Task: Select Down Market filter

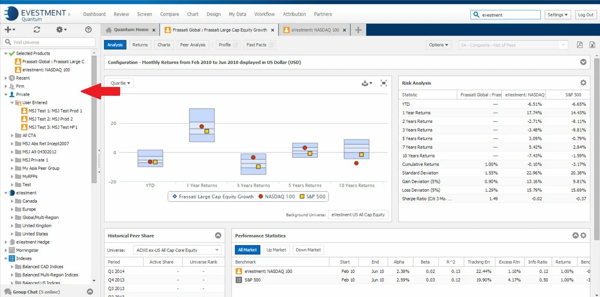Action: tap(308, 250)
